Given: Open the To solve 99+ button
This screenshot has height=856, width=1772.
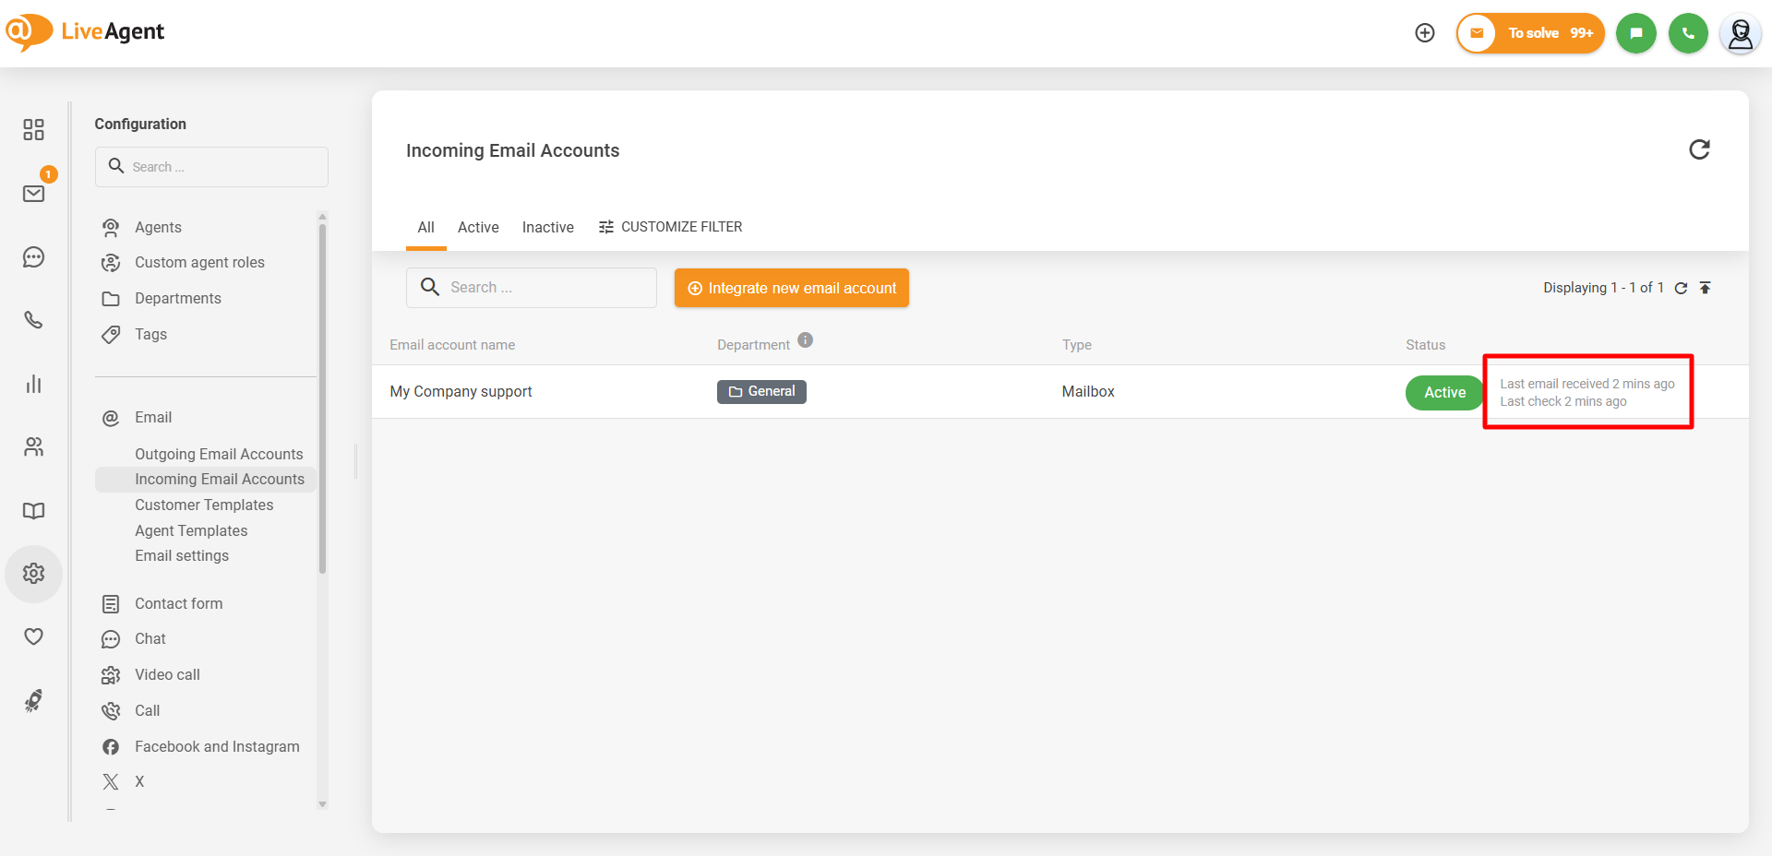Looking at the screenshot, I should [x=1531, y=33].
